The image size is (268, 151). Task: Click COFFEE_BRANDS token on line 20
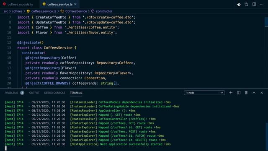55,83
